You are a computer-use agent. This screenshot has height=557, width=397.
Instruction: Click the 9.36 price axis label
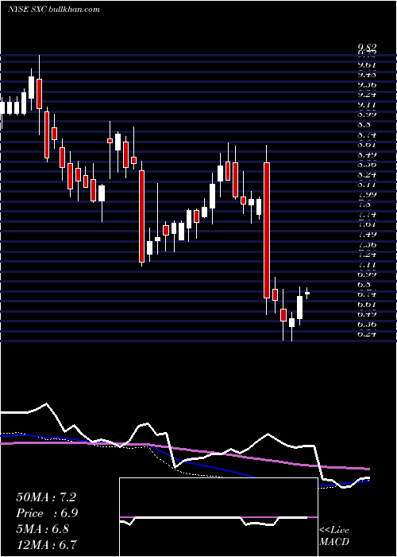(x=367, y=84)
